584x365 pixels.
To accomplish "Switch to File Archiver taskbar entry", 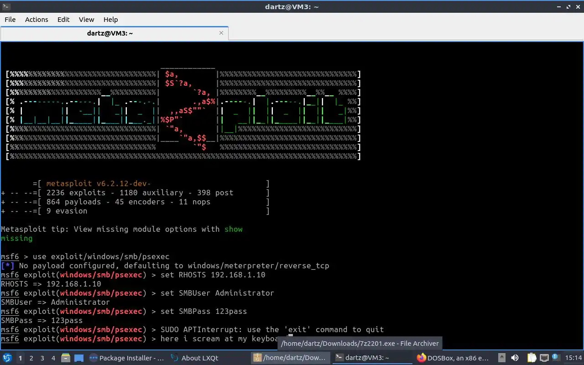I will [x=291, y=358].
